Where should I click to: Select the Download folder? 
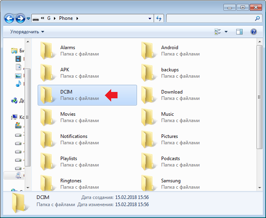pyautogui.click(x=188, y=95)
